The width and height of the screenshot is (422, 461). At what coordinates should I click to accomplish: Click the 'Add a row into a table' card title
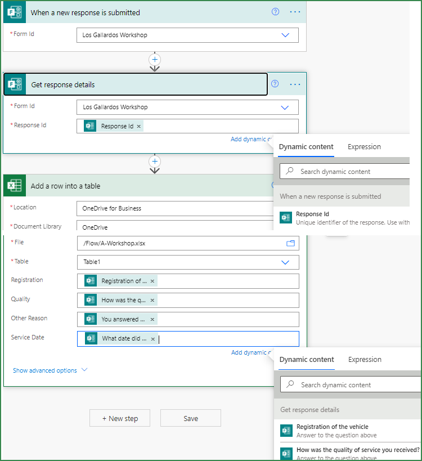(65, 186)
